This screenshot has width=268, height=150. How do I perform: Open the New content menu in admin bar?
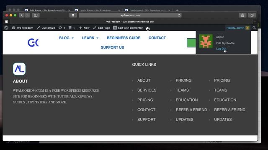(x=84, y=28)
